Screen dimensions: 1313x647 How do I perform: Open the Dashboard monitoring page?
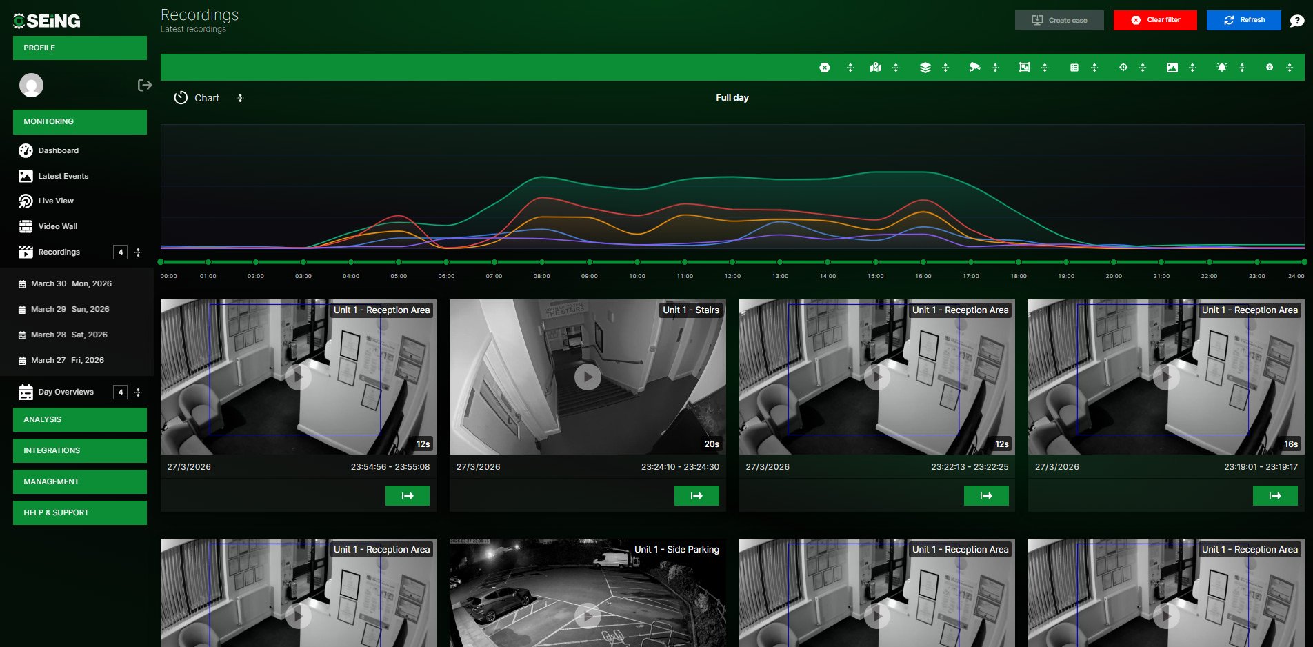(58, 150)
